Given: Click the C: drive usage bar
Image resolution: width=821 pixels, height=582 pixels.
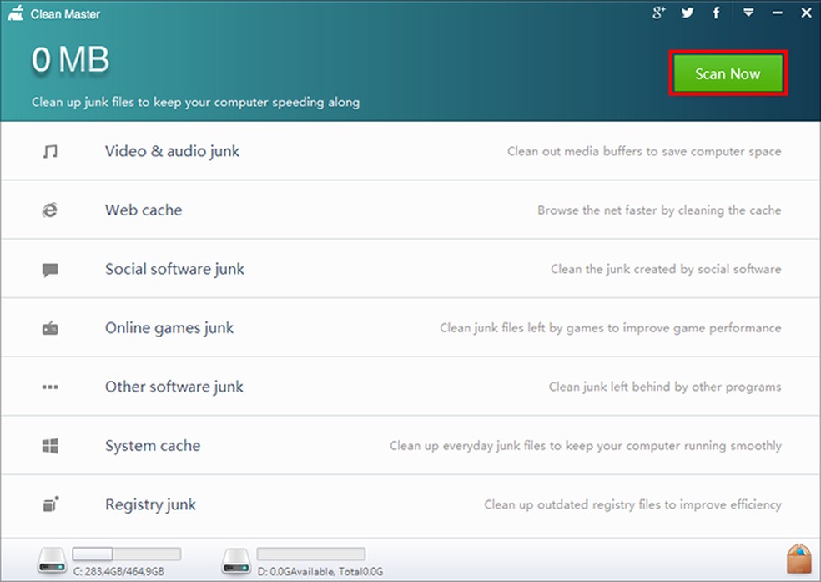Looking at the screenshot, I should (x=127, y=554).
